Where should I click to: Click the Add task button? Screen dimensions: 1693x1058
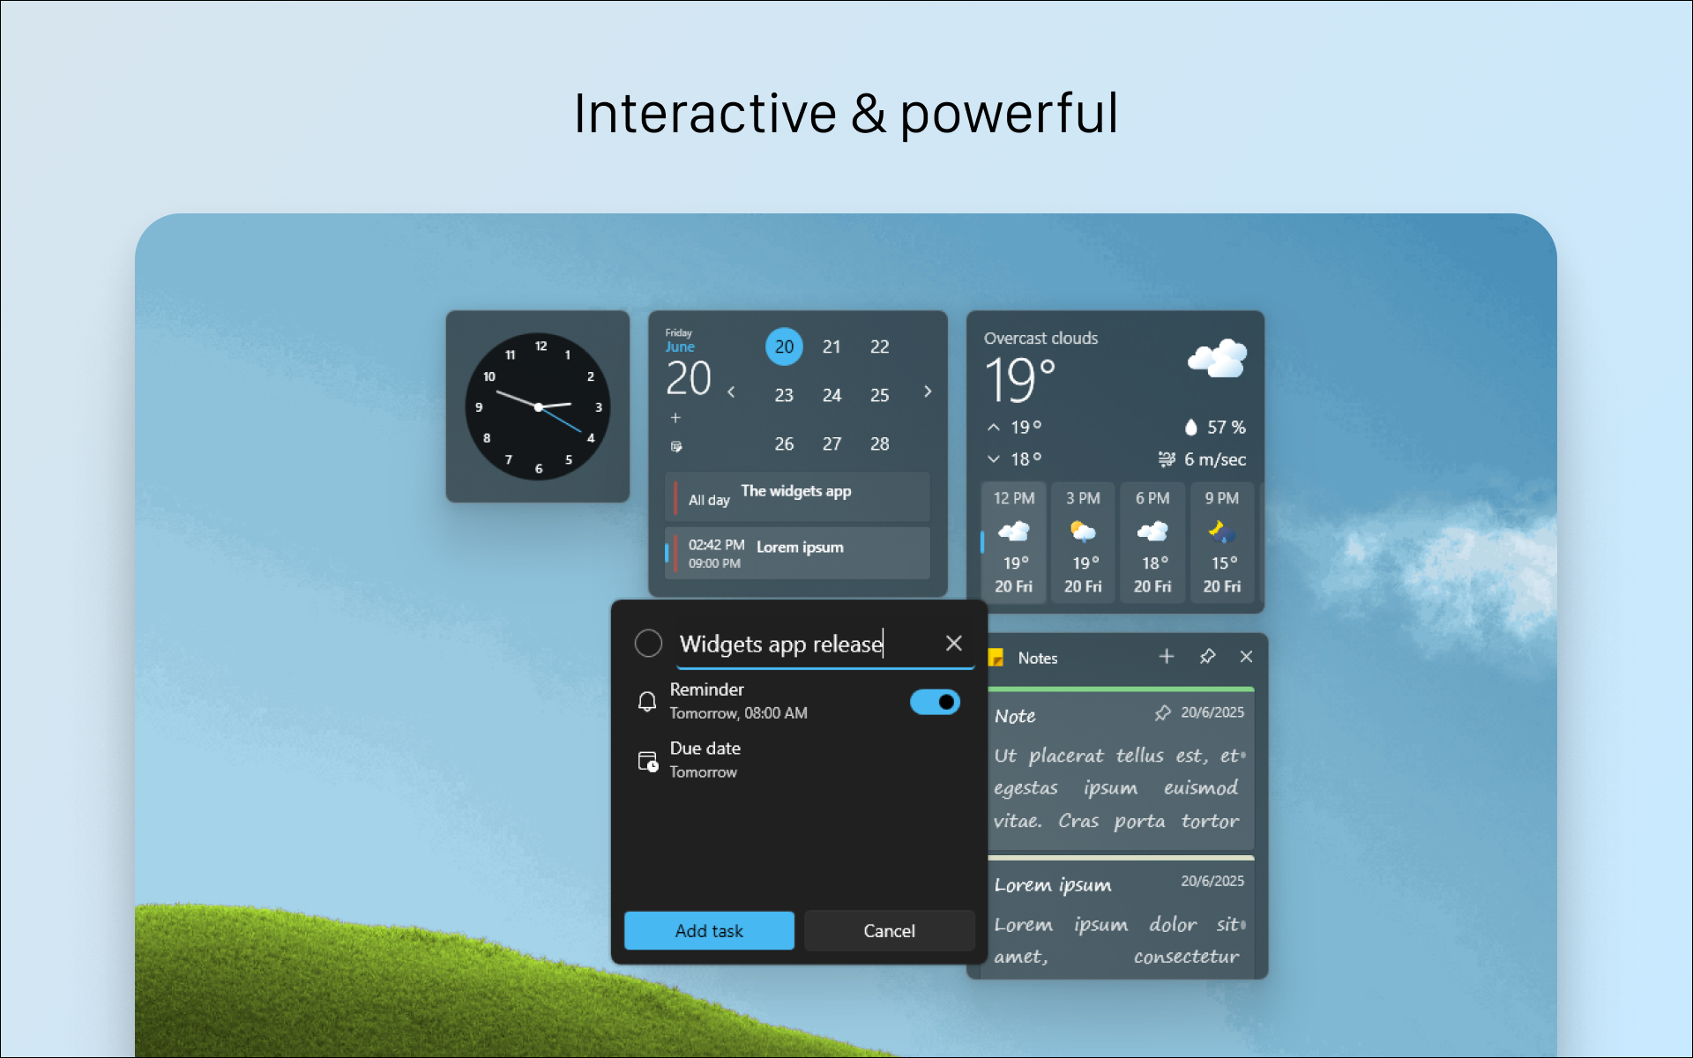point(709,930)
